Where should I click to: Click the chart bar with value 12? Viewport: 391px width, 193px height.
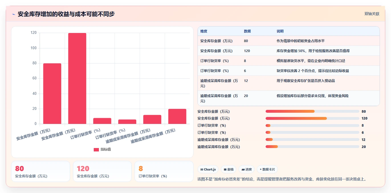tap(152, 119)
